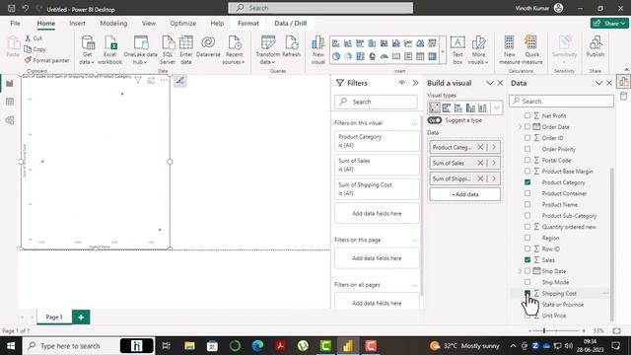Viewport: 631px width, 355px height.
Task: Select the scatter chart visual type
Action: pos(434,107)
